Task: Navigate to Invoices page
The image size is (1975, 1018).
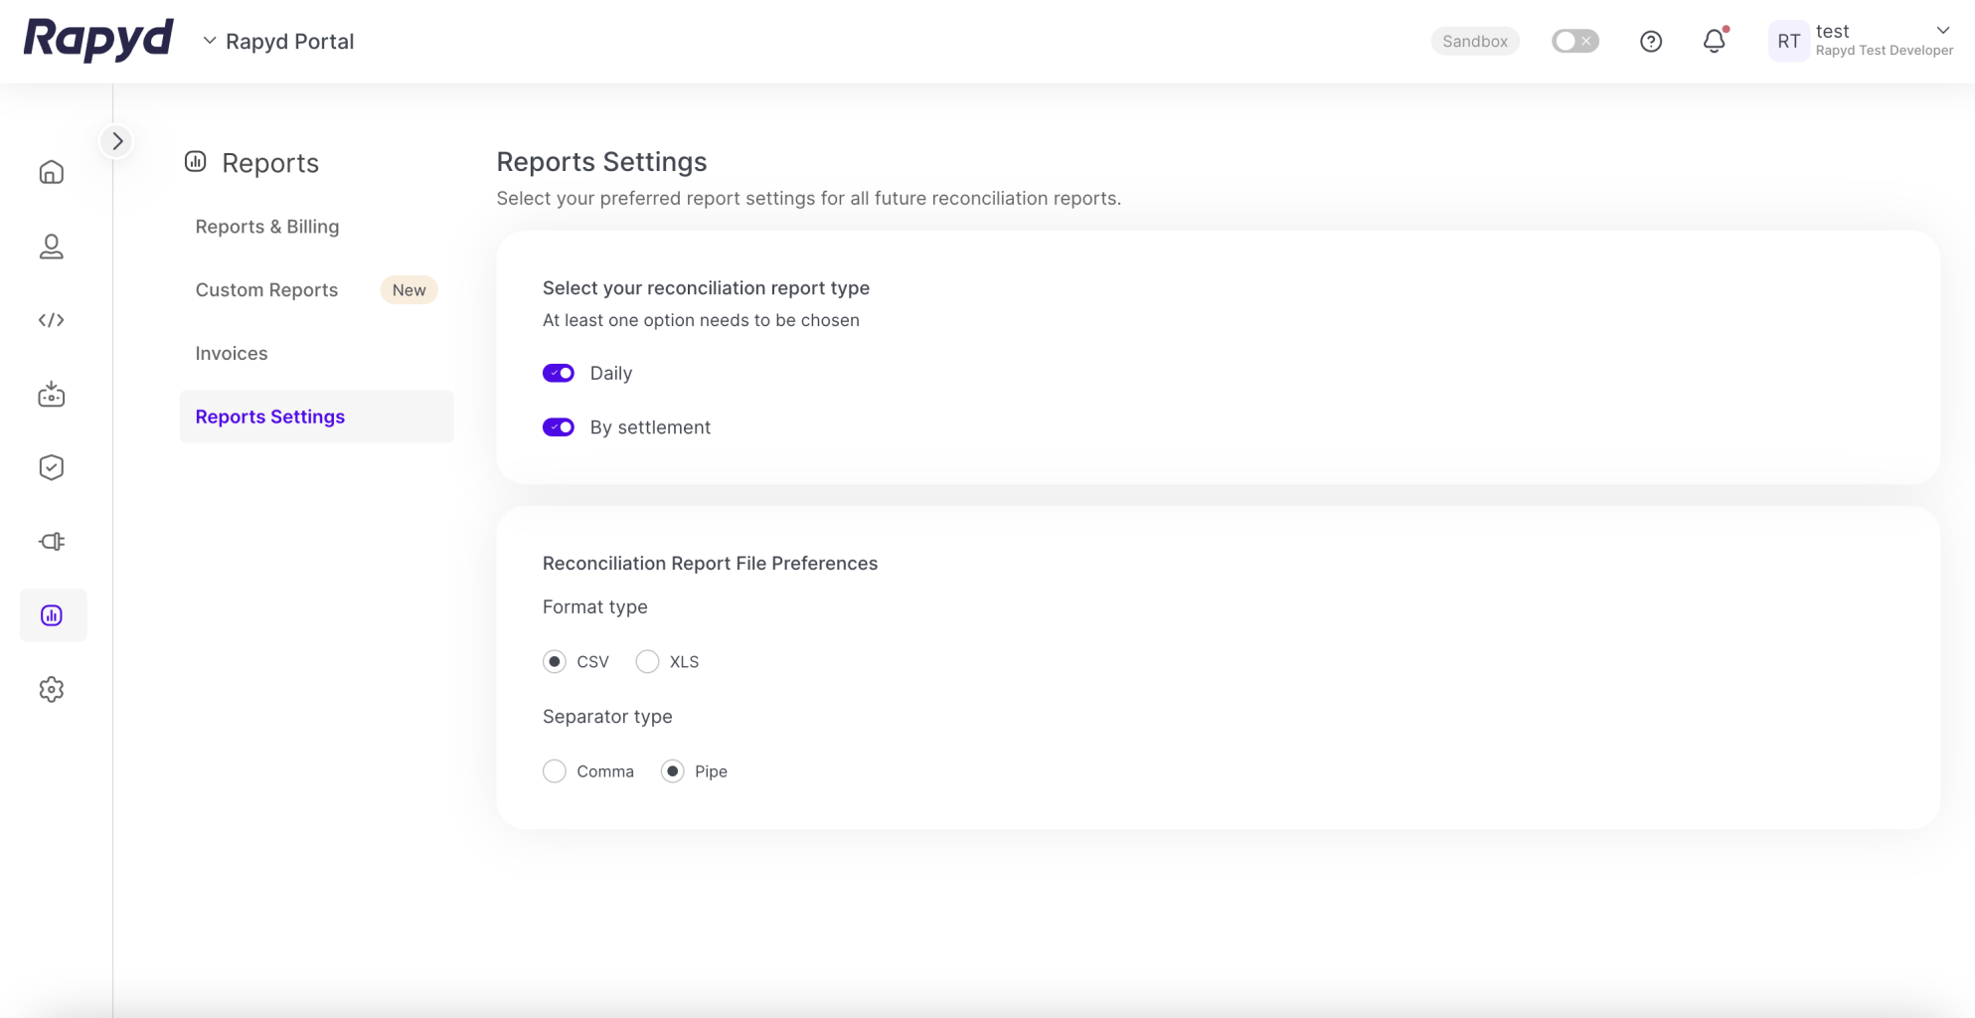Action: [x=232, y=354]
